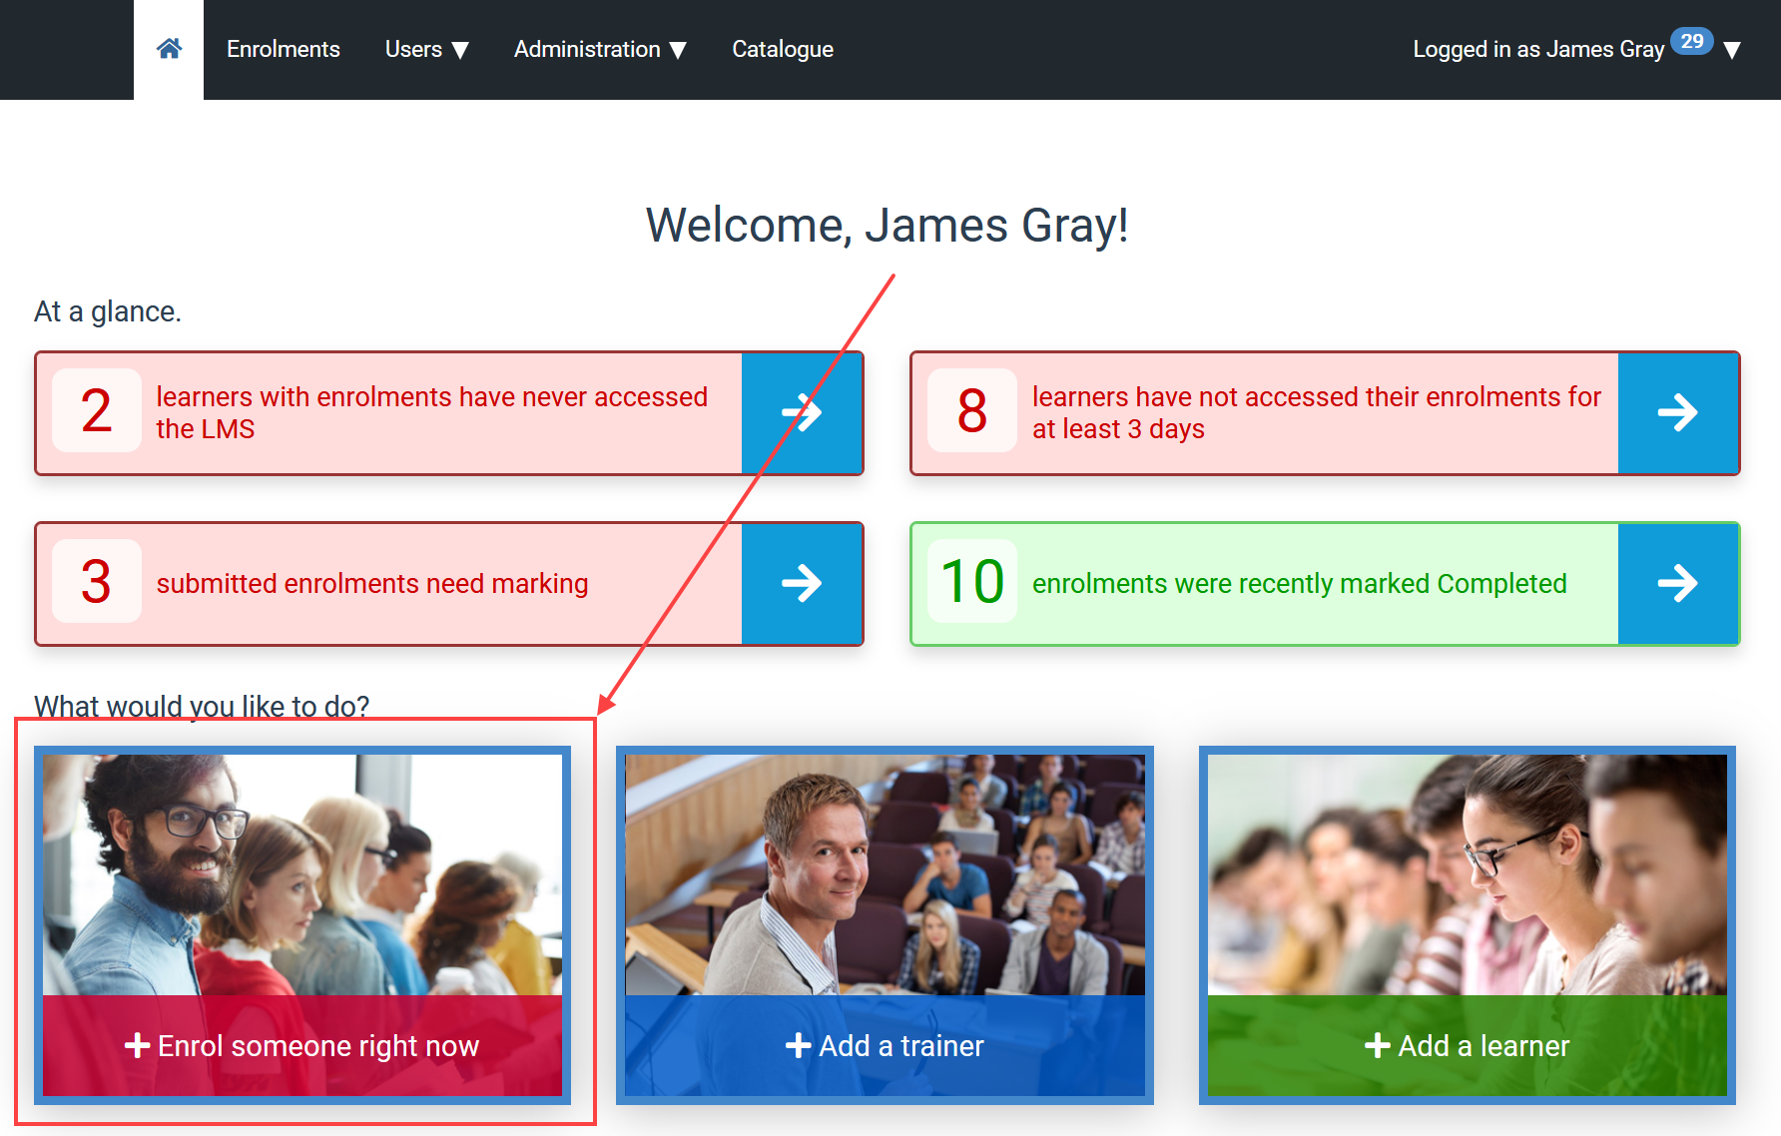Click the plus icon beside 'Add a trainer'
The width and height of the screenshot is (1781, 1136).
point(798,1045)
